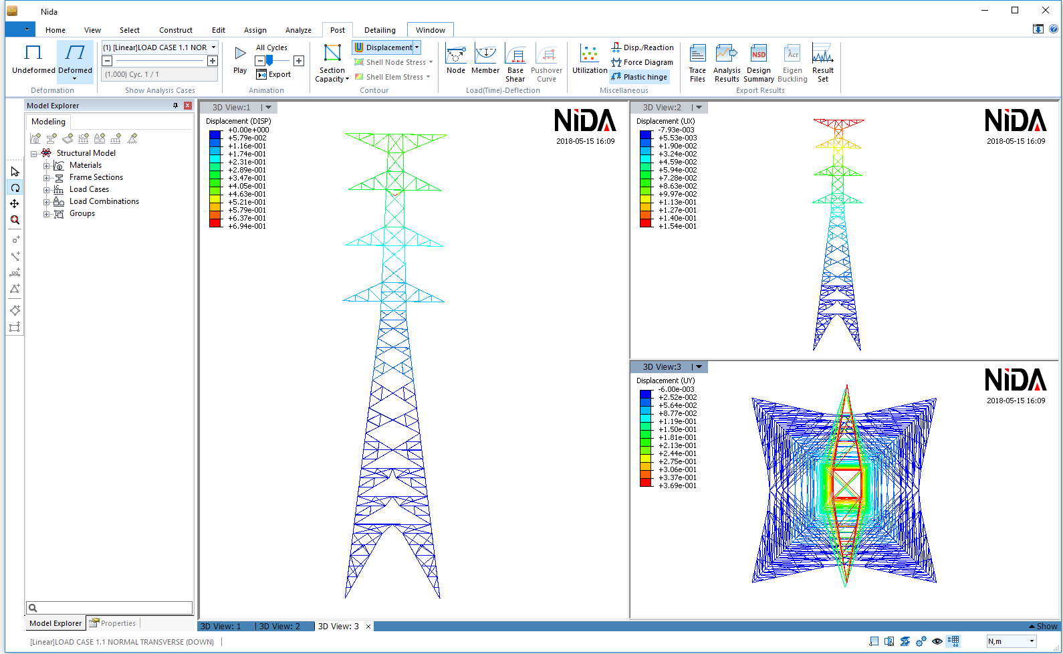Click the Model Explorer search field
Image resolution: width=1063 pixels, height=654 pixels.
pyautogui.click(x=109, y=608)
